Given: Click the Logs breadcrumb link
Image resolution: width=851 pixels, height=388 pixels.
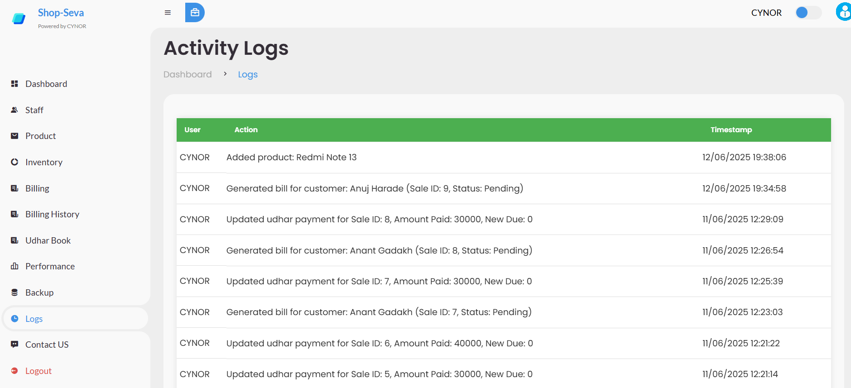Looking at the screenshot, I should 248,74.
